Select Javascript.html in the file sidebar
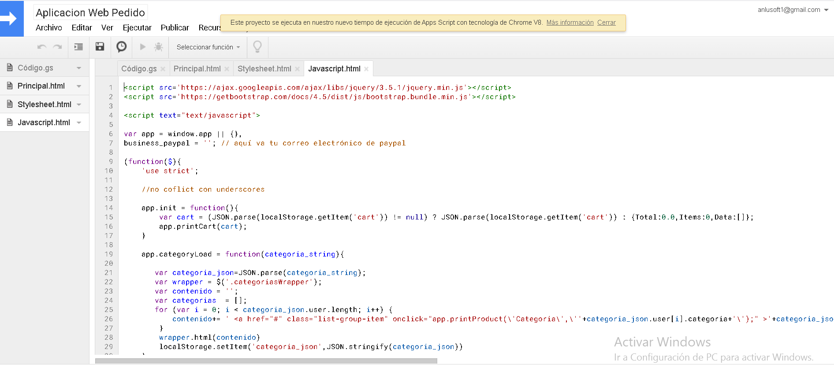The height and width of the screenshot is (368, 834). tap(45, 123)
